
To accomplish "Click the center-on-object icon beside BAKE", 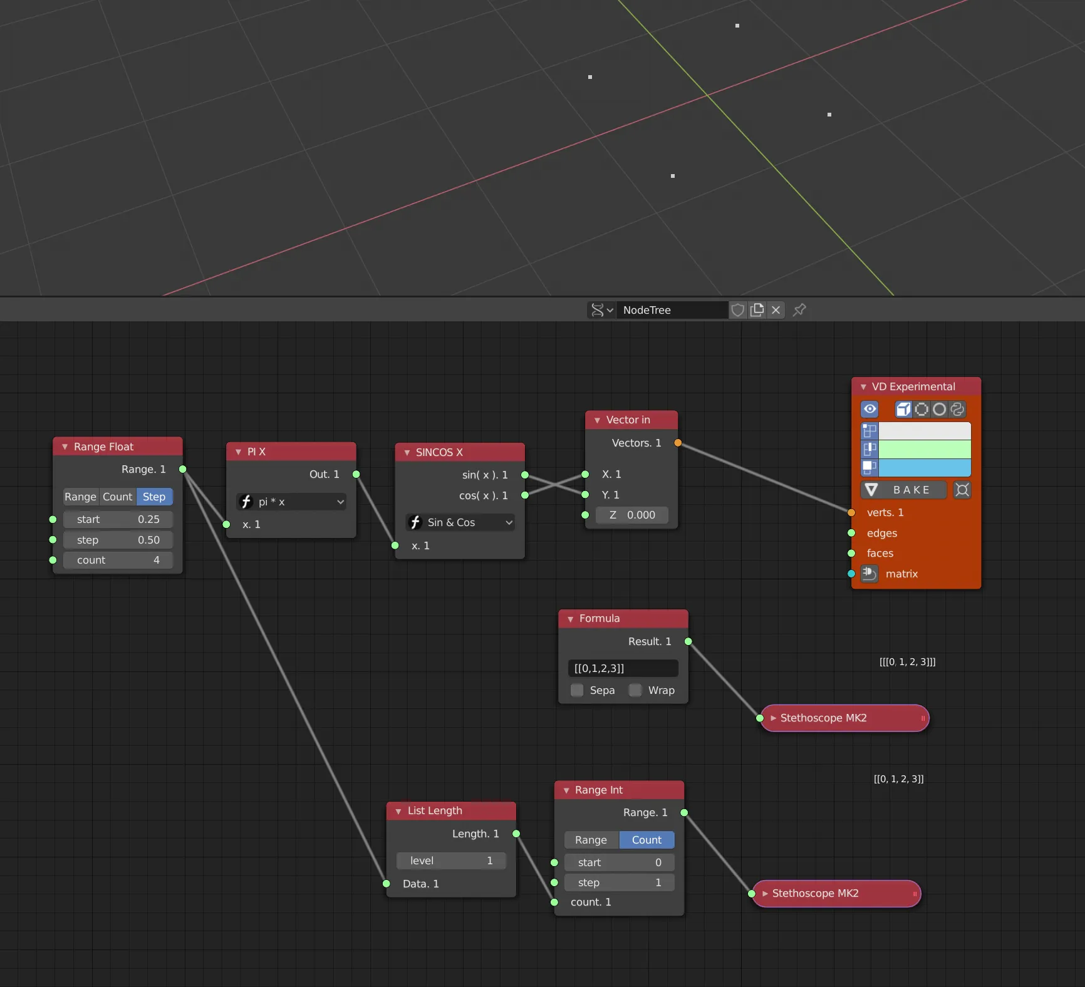I will point(962,490).
